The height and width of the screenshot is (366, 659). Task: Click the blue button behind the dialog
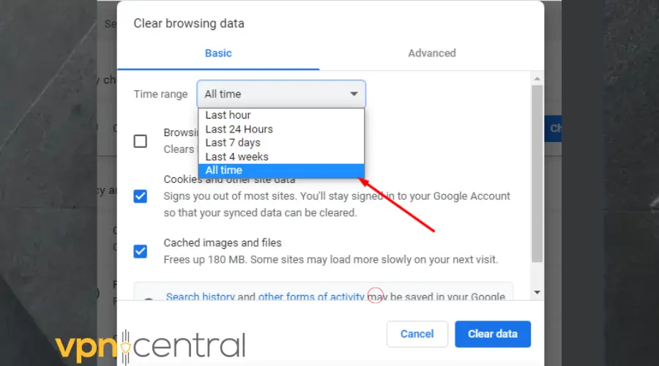coord(556,129)
